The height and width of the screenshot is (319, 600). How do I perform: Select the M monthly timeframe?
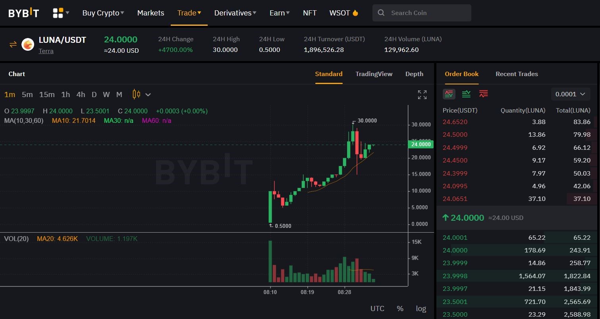click(119, 94)
